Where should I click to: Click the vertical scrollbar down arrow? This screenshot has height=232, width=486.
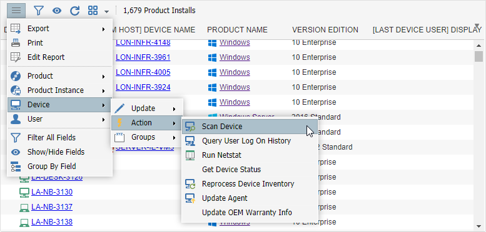[x=479, y=227]
